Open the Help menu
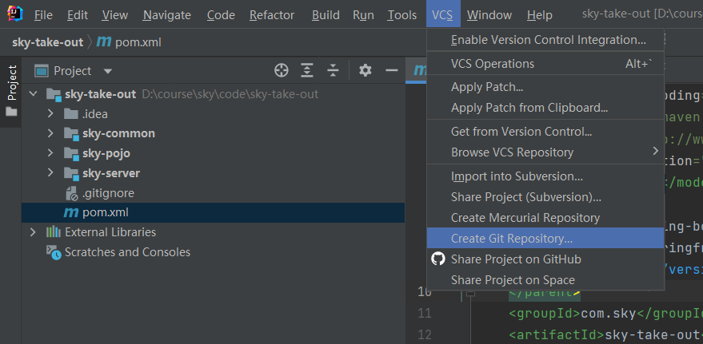 (539, 15)
